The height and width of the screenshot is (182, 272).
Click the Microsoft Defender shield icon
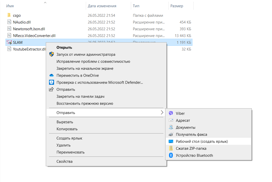point(52,82)
